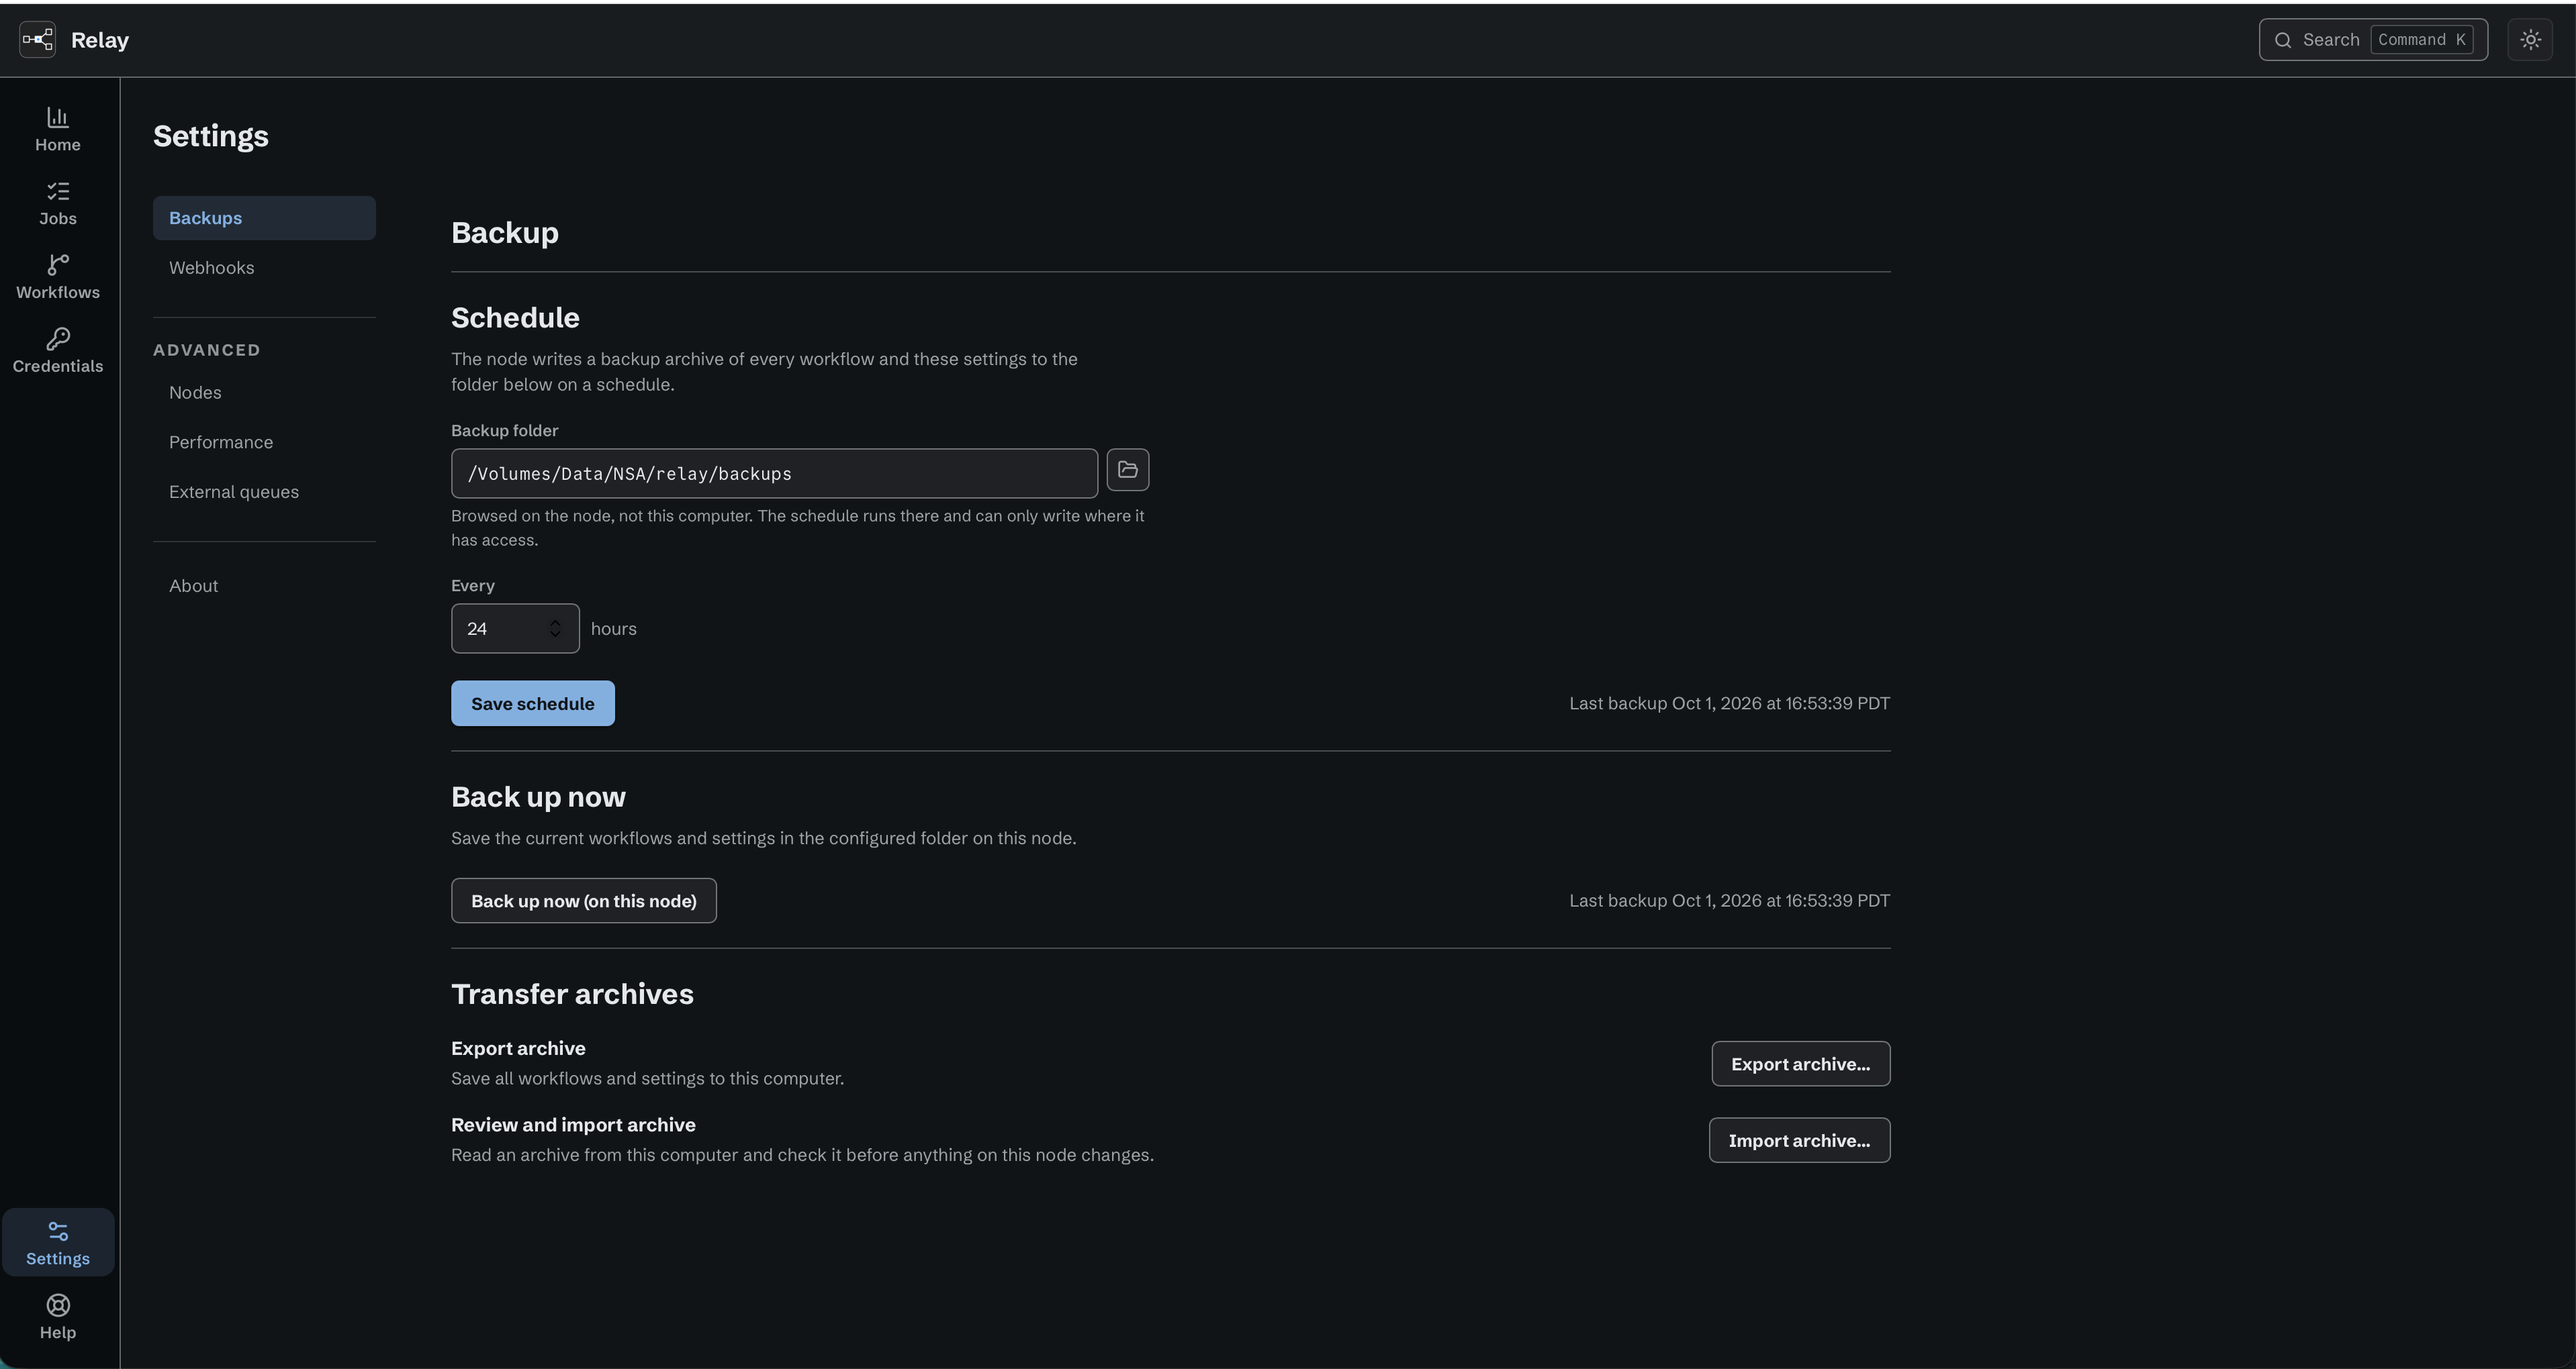Open the About settings page

click(264, 586)
